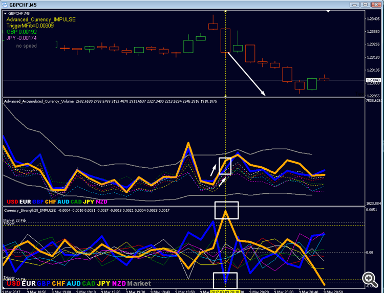This screenshot has height=293, width=384.
Task: Click the TriggerMFib=0.00309 label
Action: 30,26
